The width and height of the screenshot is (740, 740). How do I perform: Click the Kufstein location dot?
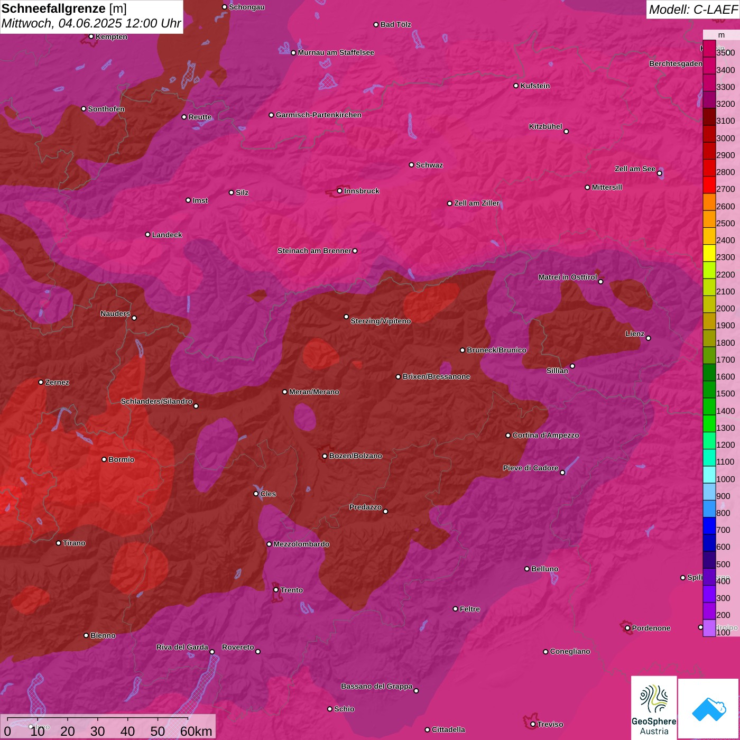point(516,86)
